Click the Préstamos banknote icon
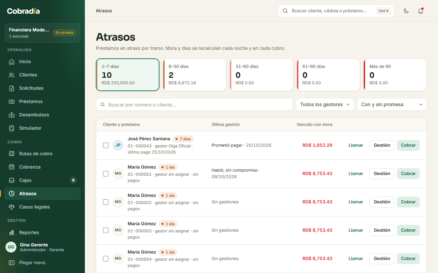438x273 pixels. 12,102
